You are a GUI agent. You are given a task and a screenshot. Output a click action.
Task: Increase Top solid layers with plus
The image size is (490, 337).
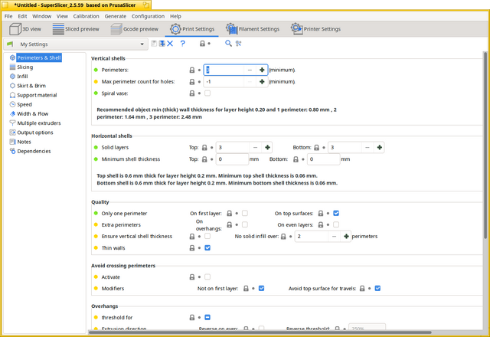[x=267, y=147]
